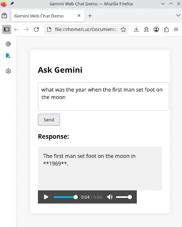Click the file URL address bar
This screenshot has width=182, height=227.
pos(86,29)
